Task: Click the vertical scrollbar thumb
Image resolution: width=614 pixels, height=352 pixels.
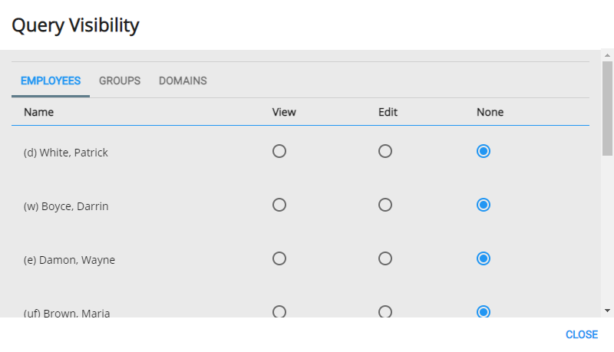Action: pos(607,107)
